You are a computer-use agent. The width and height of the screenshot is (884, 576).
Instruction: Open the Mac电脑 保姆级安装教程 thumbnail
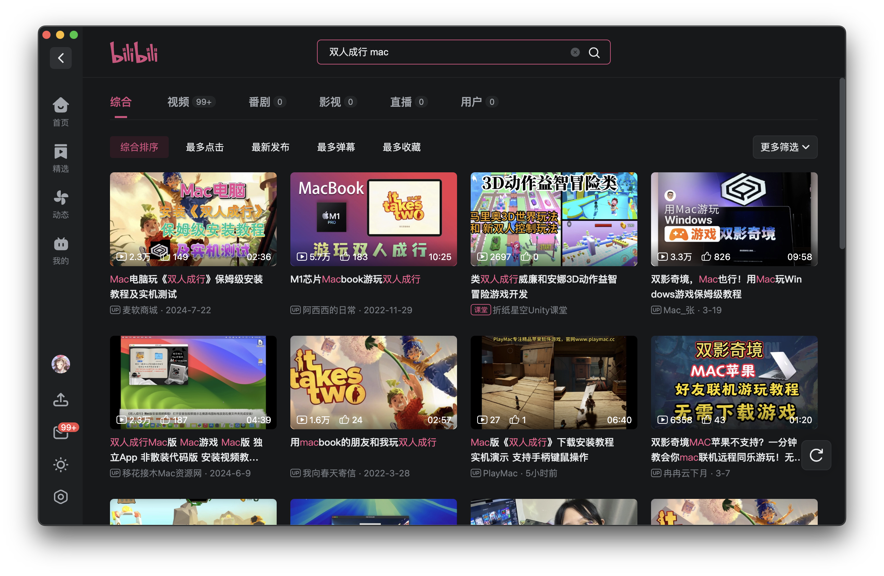193,219
